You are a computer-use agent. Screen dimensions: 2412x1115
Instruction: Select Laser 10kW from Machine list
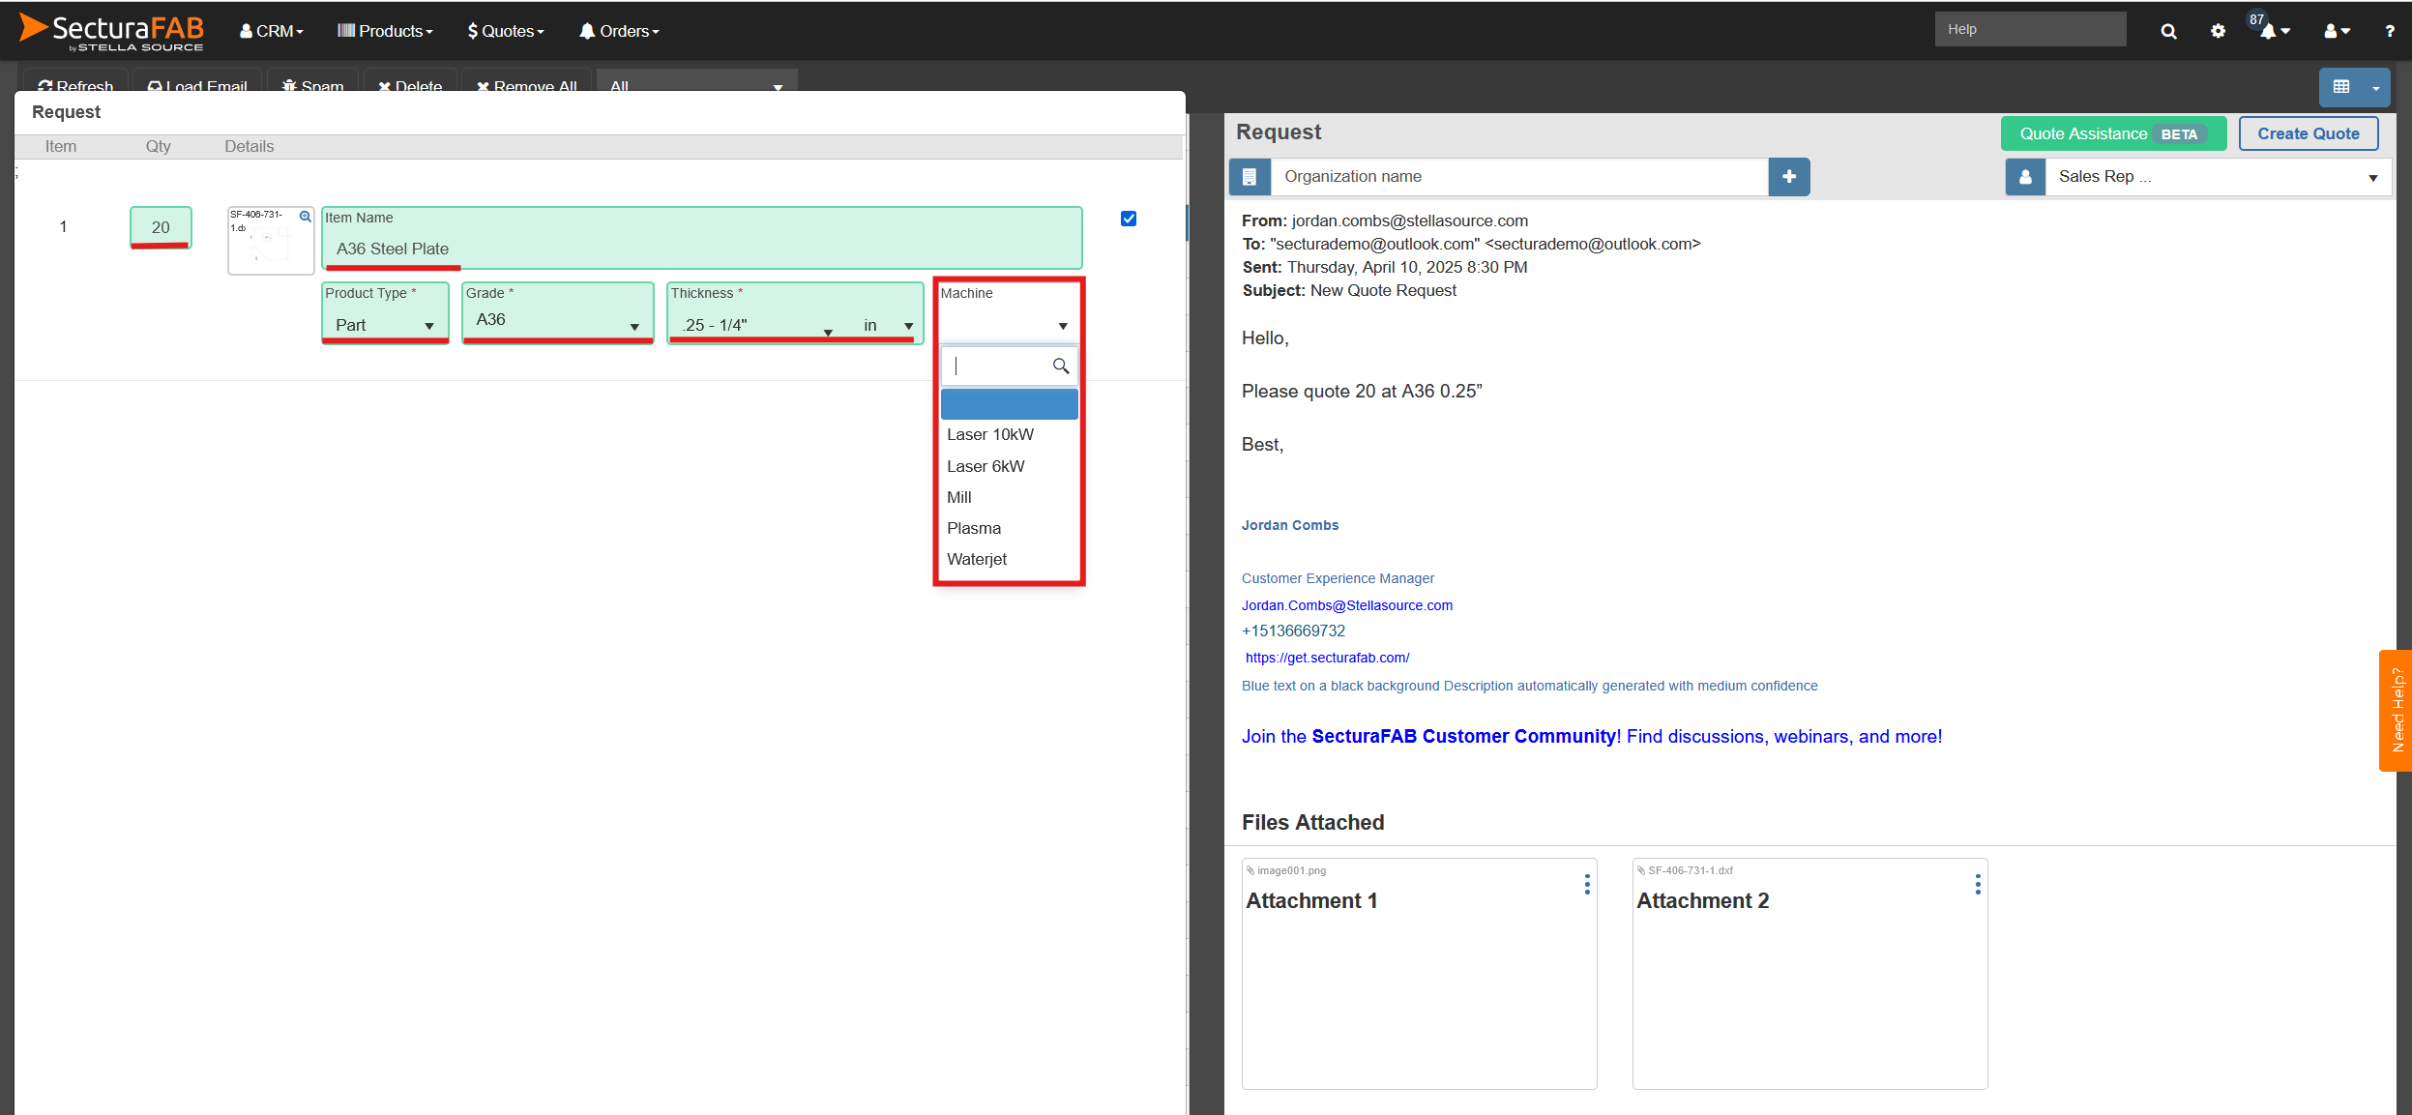coord(990,434)
